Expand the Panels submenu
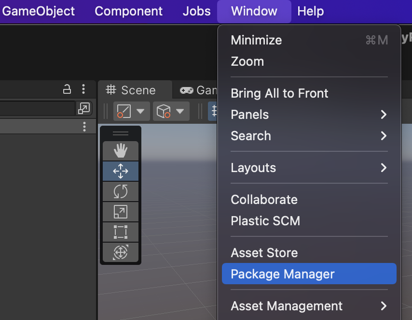 pos(309,115)
